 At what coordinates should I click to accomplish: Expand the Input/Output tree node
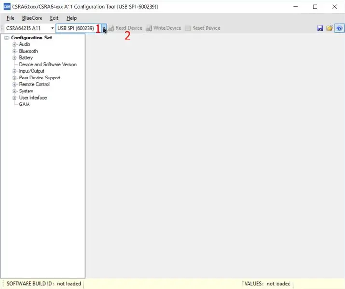[x=14, y=71]
